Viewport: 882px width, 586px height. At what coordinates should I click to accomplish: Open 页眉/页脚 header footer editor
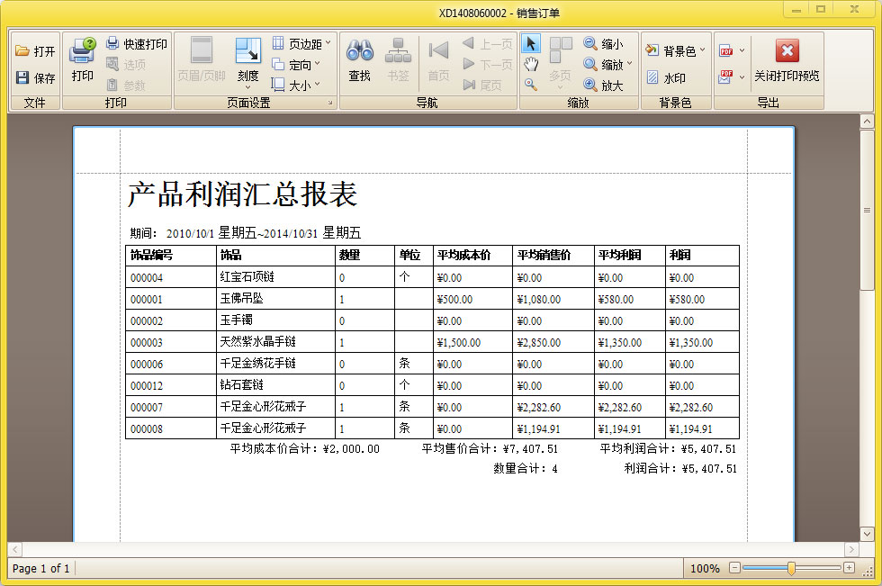click(x=202, y=59)
